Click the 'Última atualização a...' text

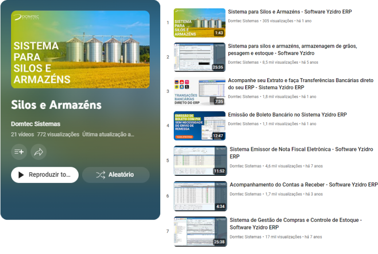click(x=108, y=134)
